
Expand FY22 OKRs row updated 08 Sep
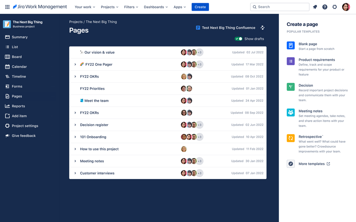click(75, 112)
